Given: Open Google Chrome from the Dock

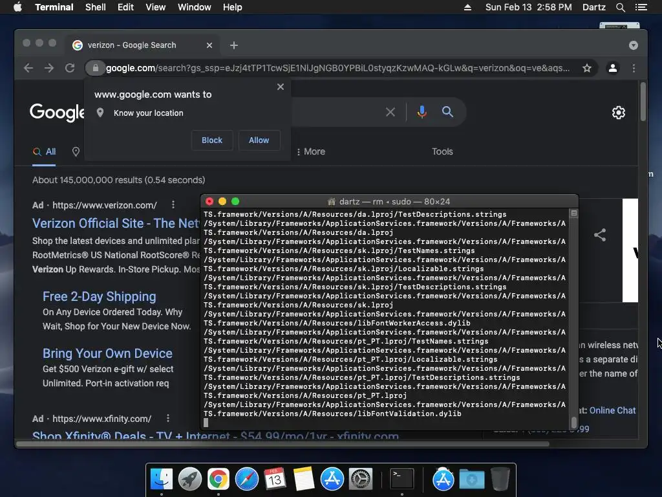Looking at the screenshot, I should tap(219, 479).
